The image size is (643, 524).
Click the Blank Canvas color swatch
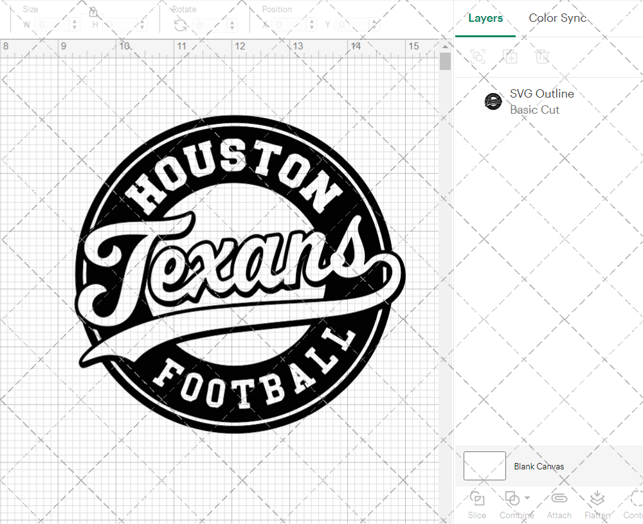484,466
